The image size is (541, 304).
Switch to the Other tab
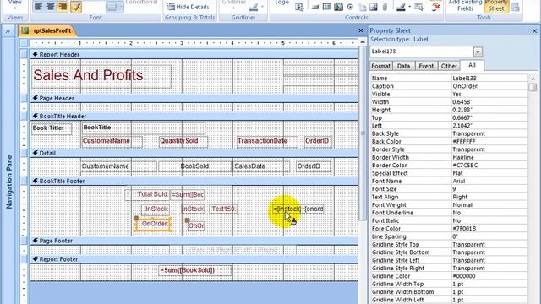(x=449, y=66)
